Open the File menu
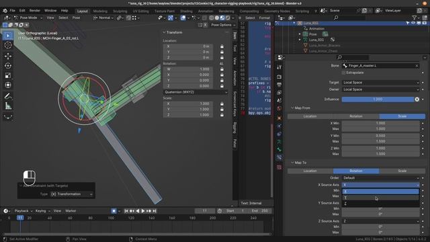Viewport: 430px width, 242px height. (x=12, y=11)
